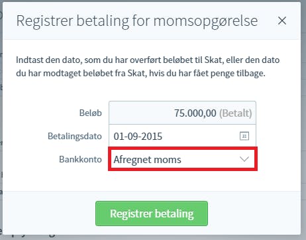Expand the Bankkonto dropdown chevron
This screenshot has width=306, height=240.
pyautogui.click(x=244, y=159)
